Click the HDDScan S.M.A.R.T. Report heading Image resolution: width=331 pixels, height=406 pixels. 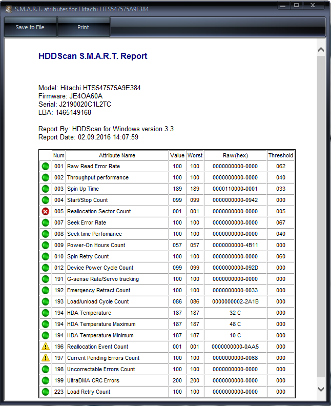pyautogui.click(x=93, y=56)
